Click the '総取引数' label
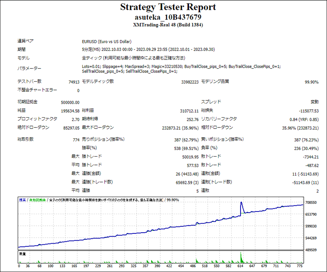Screen dimensions: 327x272 pyautogui.click(x=25, y=139)
